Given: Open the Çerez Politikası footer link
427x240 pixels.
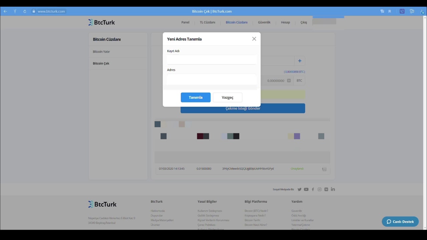Looking at the screenshot, I should click(206, 225).
